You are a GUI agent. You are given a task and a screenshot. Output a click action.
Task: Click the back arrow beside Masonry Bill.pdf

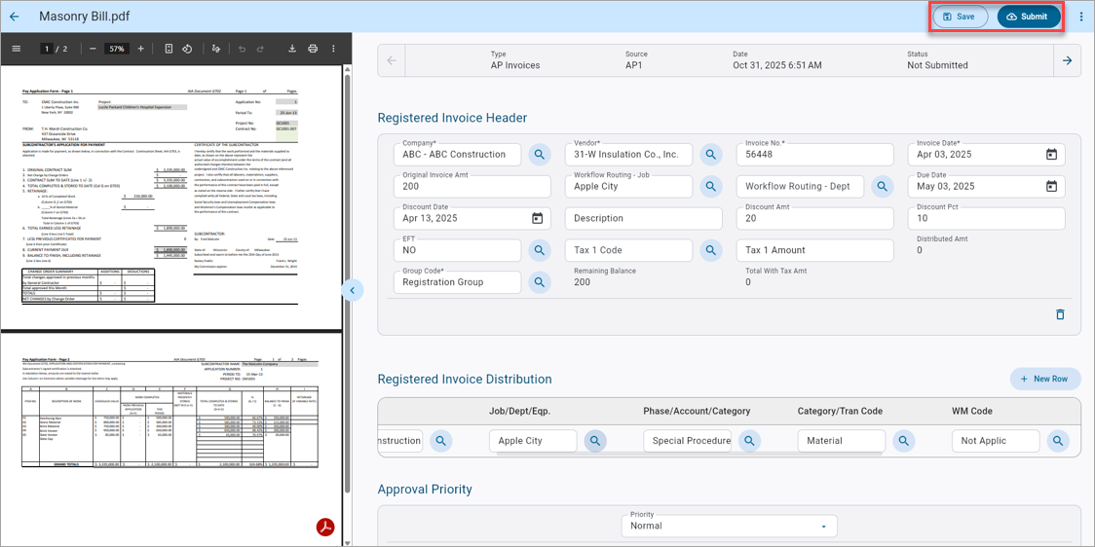click(15, 16)
